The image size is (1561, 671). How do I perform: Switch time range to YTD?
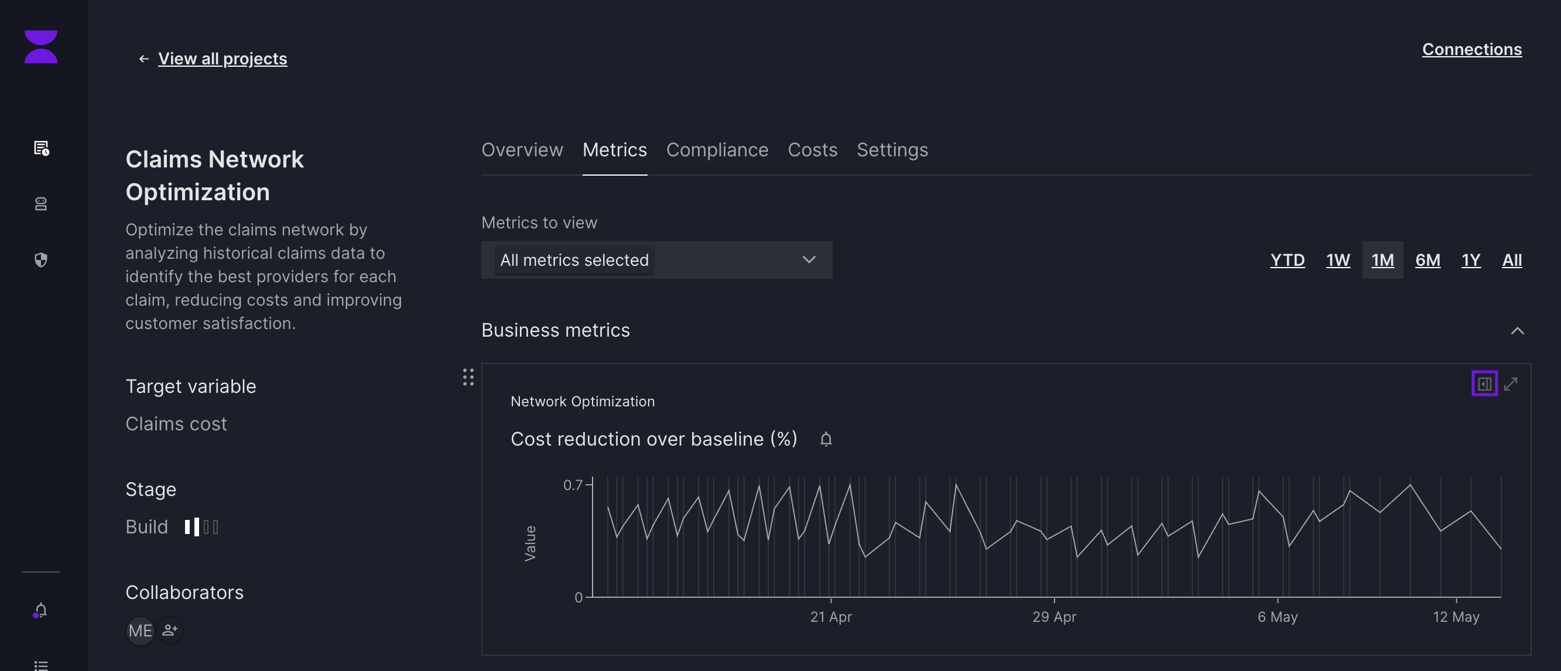(x=1287, y=259)
